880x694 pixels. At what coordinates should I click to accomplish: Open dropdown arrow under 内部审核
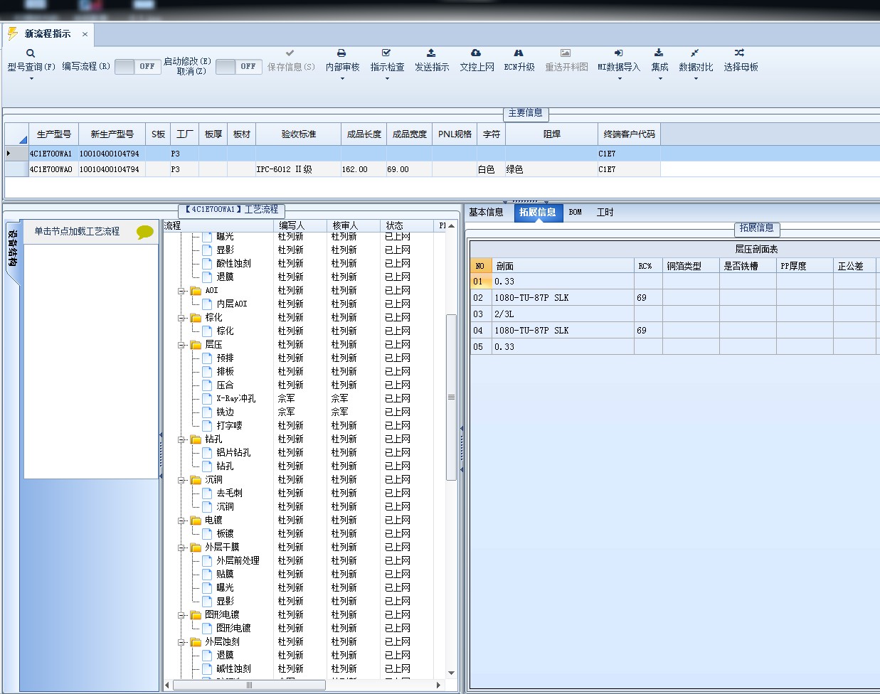[342, 79]
